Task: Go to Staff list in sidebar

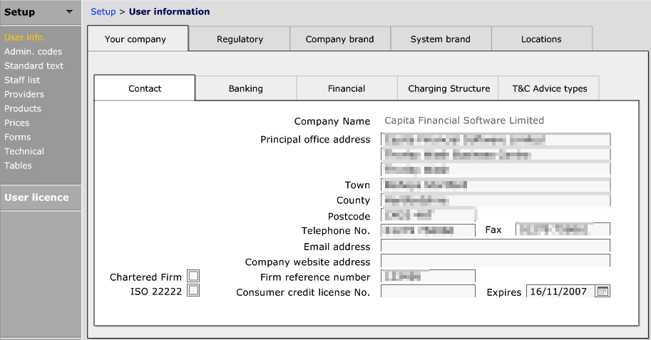Action: (x=22, y=80)
